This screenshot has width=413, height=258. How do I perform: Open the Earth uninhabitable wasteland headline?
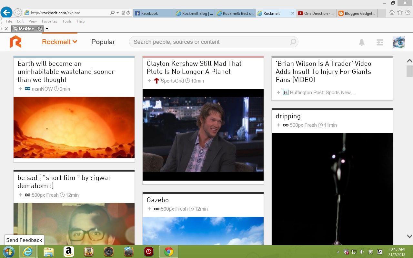point(66,72)
